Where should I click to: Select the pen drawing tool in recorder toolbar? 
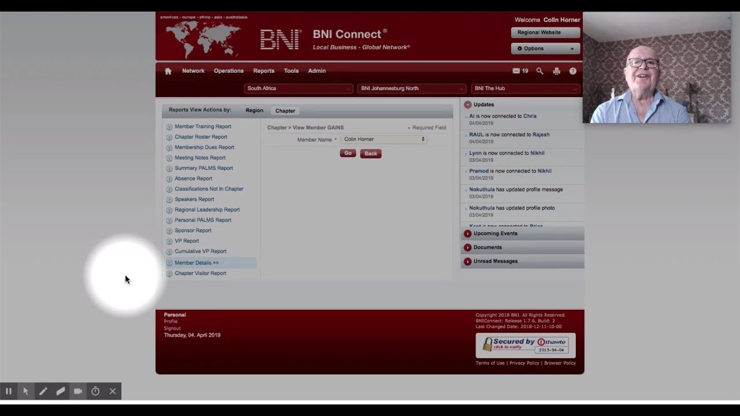[x=43, y=391]
